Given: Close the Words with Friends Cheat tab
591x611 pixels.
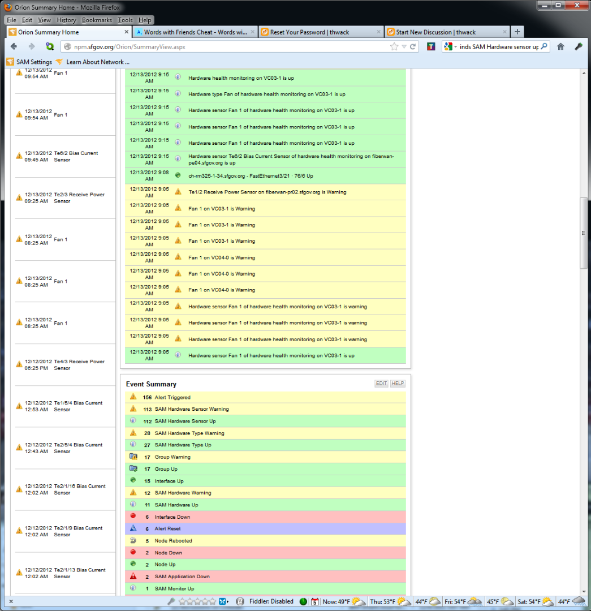Looking at the screenshot, I should click(252, 32).
